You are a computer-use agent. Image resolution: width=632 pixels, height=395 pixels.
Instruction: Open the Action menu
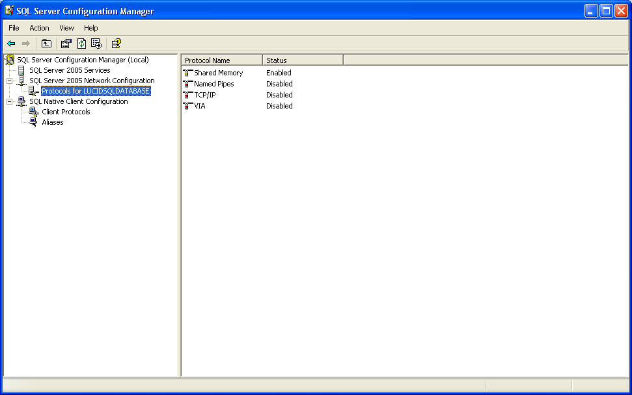tap(39, 28)
